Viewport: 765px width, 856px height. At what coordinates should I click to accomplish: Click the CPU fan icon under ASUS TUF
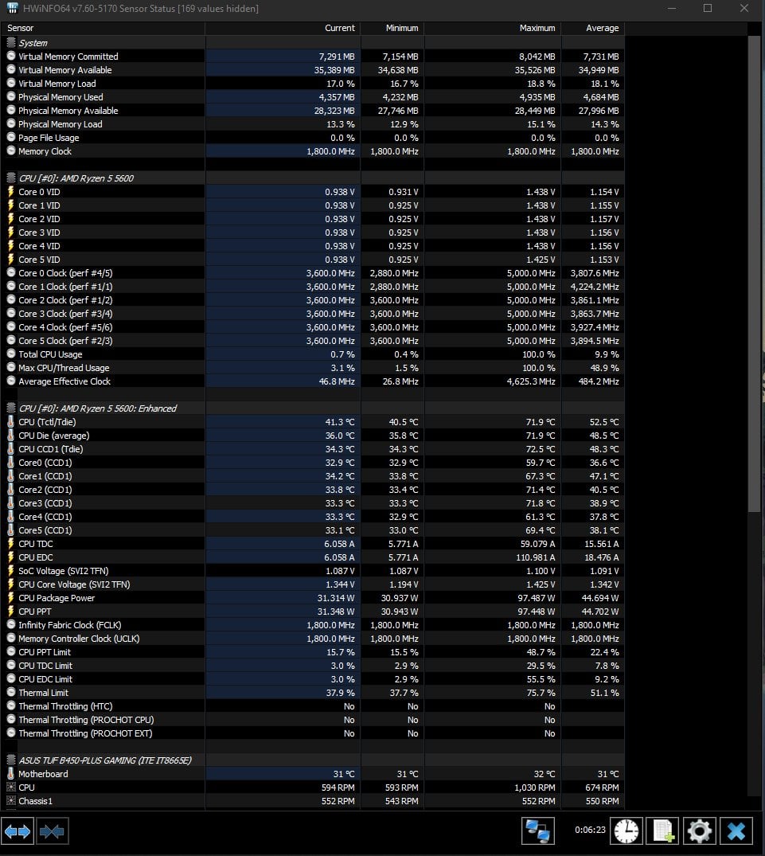(10, 788)
